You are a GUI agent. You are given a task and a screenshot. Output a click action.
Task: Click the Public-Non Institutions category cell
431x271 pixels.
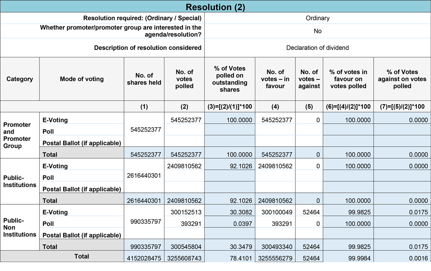[20, 228]
